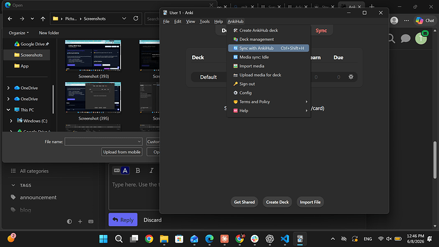Image resolution: width=439 pixels, height=247 pixels.
Task: Select the Default deck
Action: point(208,77)
